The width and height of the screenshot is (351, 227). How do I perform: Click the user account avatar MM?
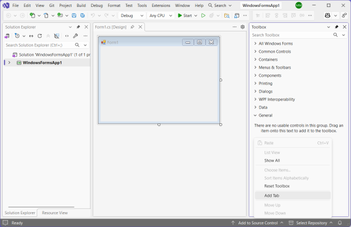tap(299, 5)
